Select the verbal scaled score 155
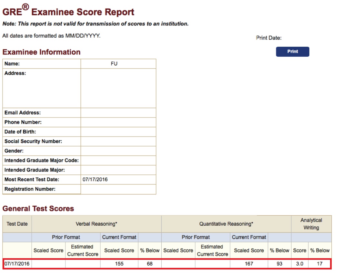Screen dimensions: 342x273 click(x=119, y=264)
